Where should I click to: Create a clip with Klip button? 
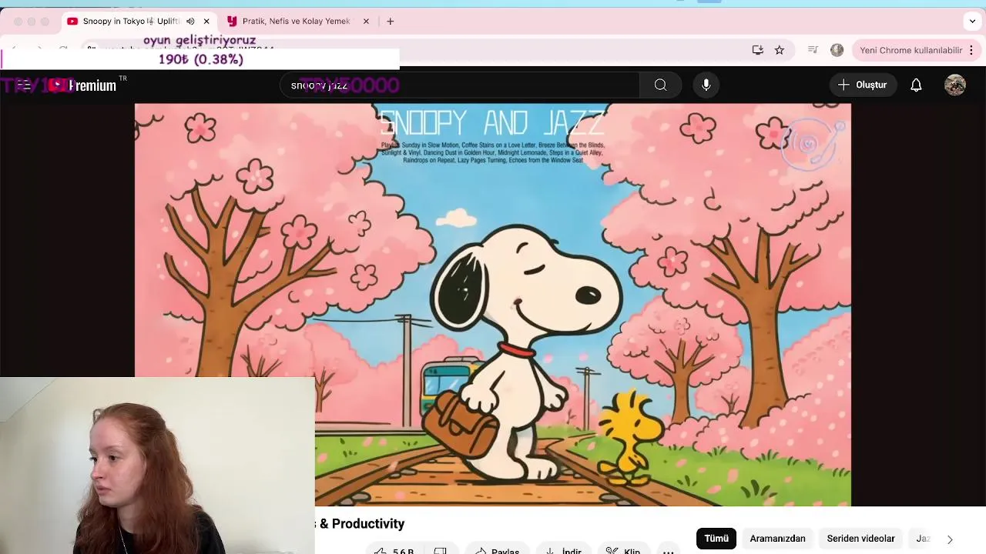623,550
